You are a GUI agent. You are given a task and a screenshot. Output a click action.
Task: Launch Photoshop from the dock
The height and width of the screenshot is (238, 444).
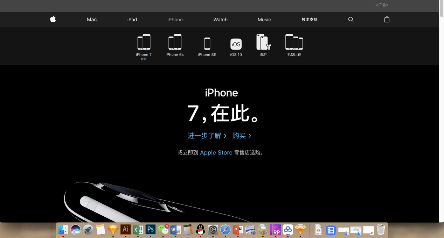(151, 230)
